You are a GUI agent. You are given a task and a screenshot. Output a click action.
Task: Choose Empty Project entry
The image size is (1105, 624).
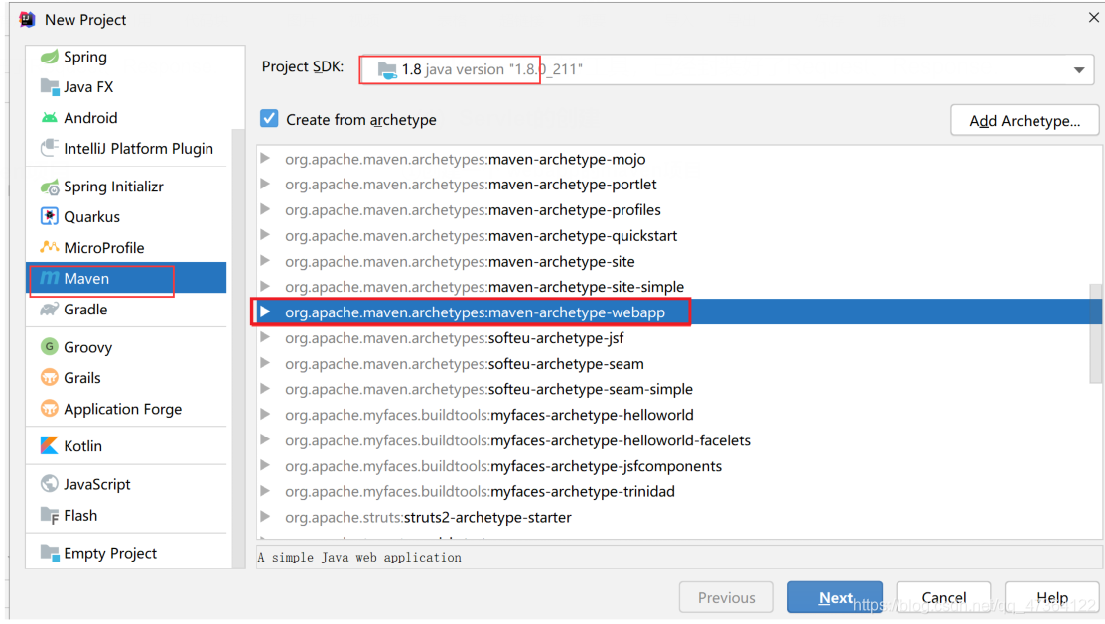point(127,553)
